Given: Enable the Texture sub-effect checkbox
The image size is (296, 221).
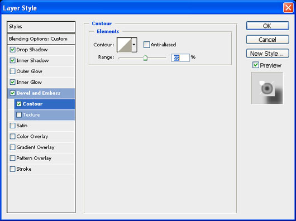Looking at the screenshot, I should [19, 115].
